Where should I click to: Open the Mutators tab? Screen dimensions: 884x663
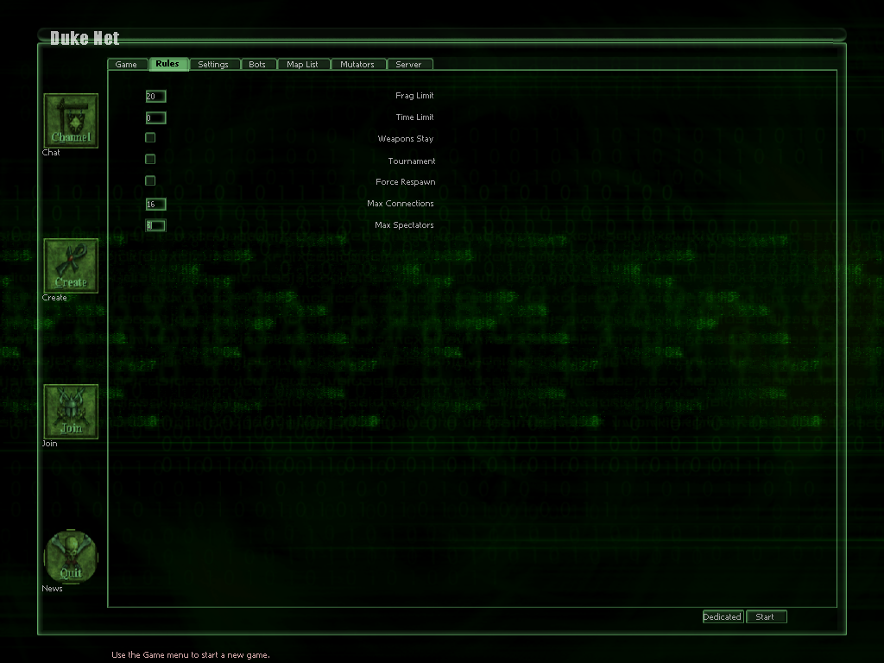point(358,64)
